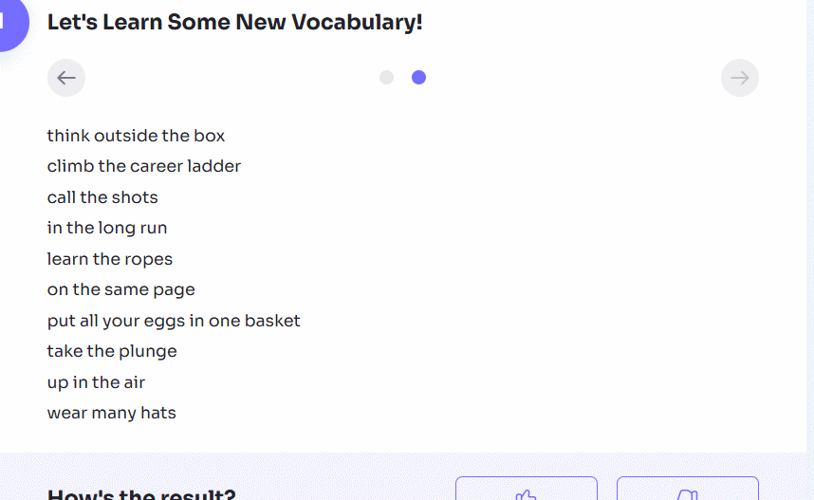Click the purple step badge at top left
The width and height of the screenshot is (814, 500).
(x=10, y=23)
